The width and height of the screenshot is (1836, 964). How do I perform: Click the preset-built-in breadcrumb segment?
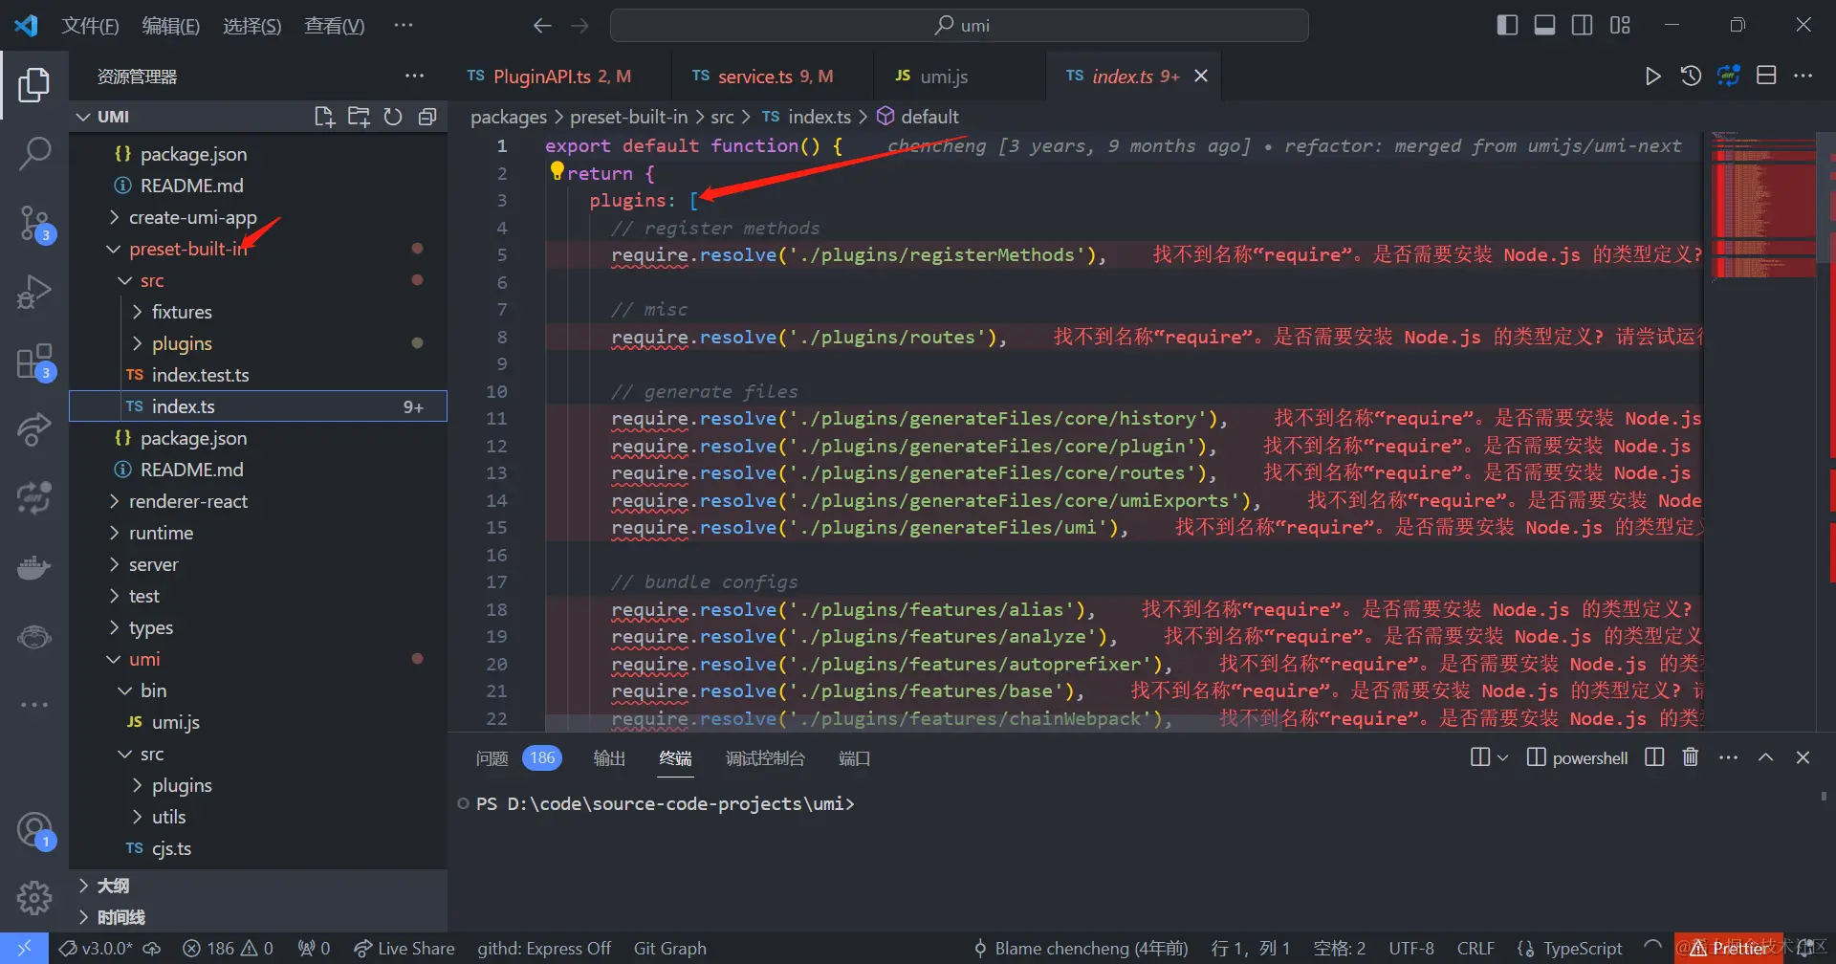[x=628, y=117]
